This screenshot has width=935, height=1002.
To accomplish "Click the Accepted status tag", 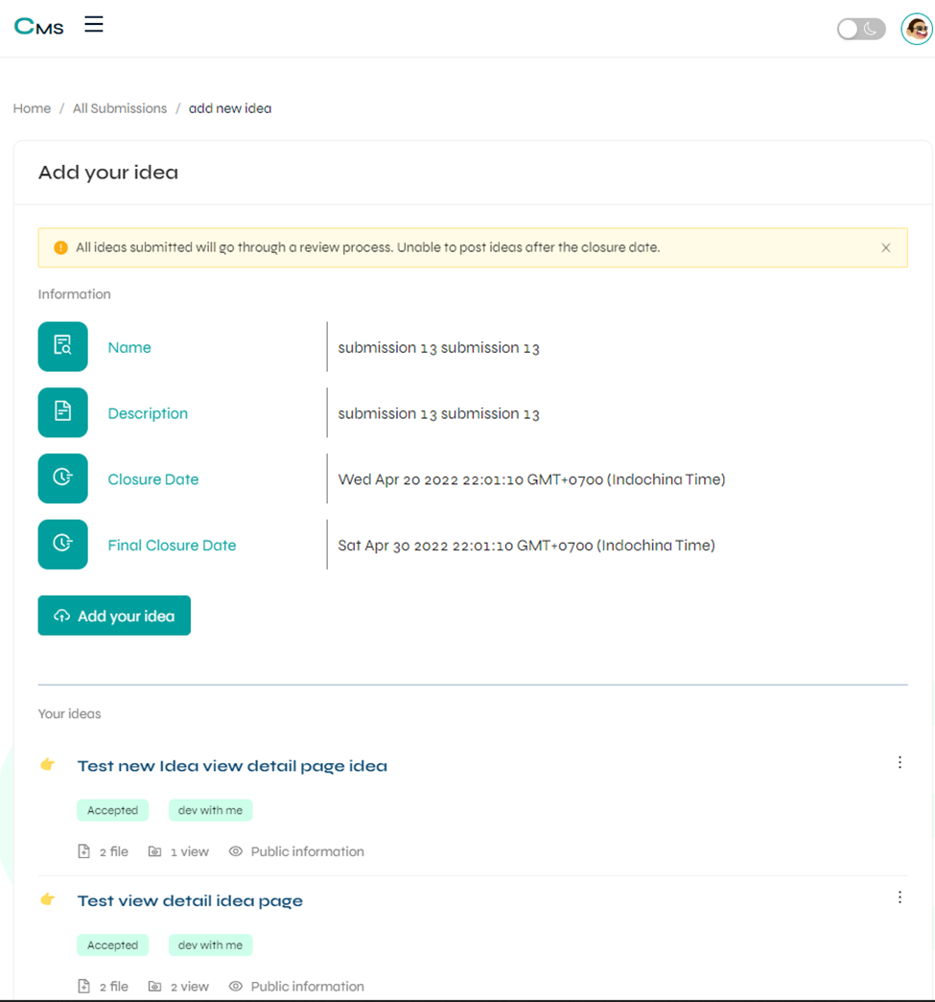I will 112,810.
